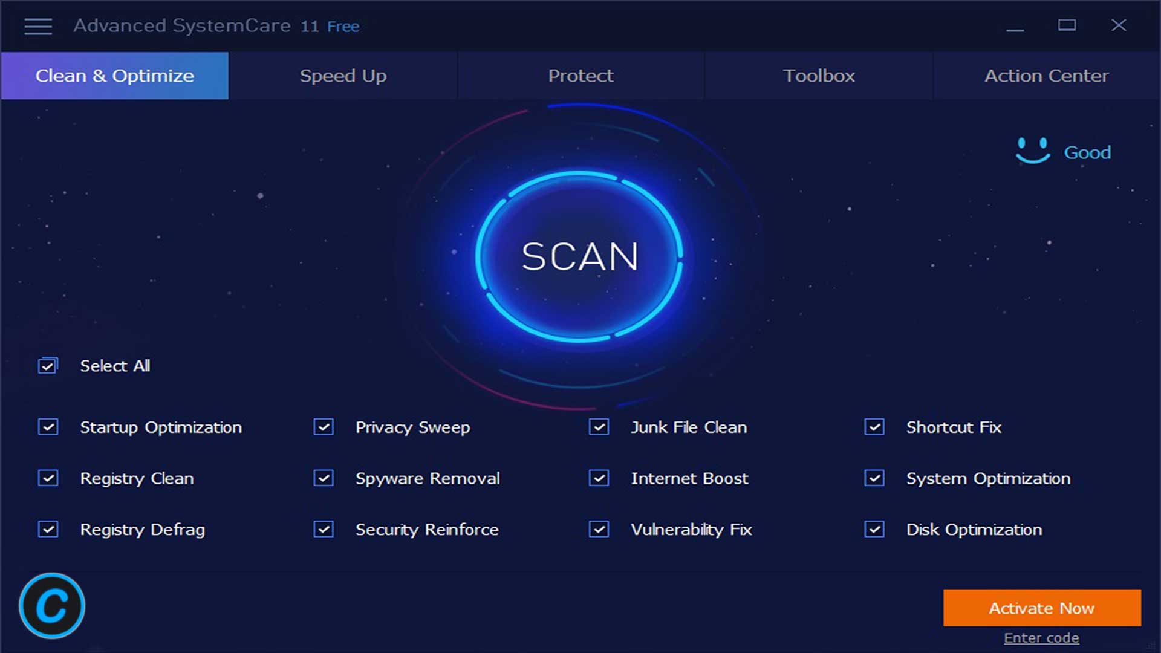This screenshot has height=653, width=1161.
Task: Click the circular C logo icon
Action: [52, 606]
